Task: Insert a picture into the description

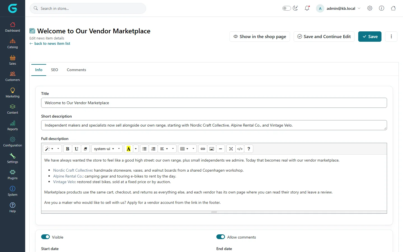Action: tap(212, 149)
